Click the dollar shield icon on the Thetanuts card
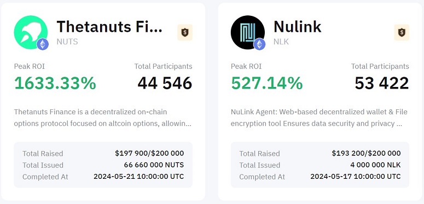Image resolution: width=424 pixels, height=204 pixels. coord(185,32)
